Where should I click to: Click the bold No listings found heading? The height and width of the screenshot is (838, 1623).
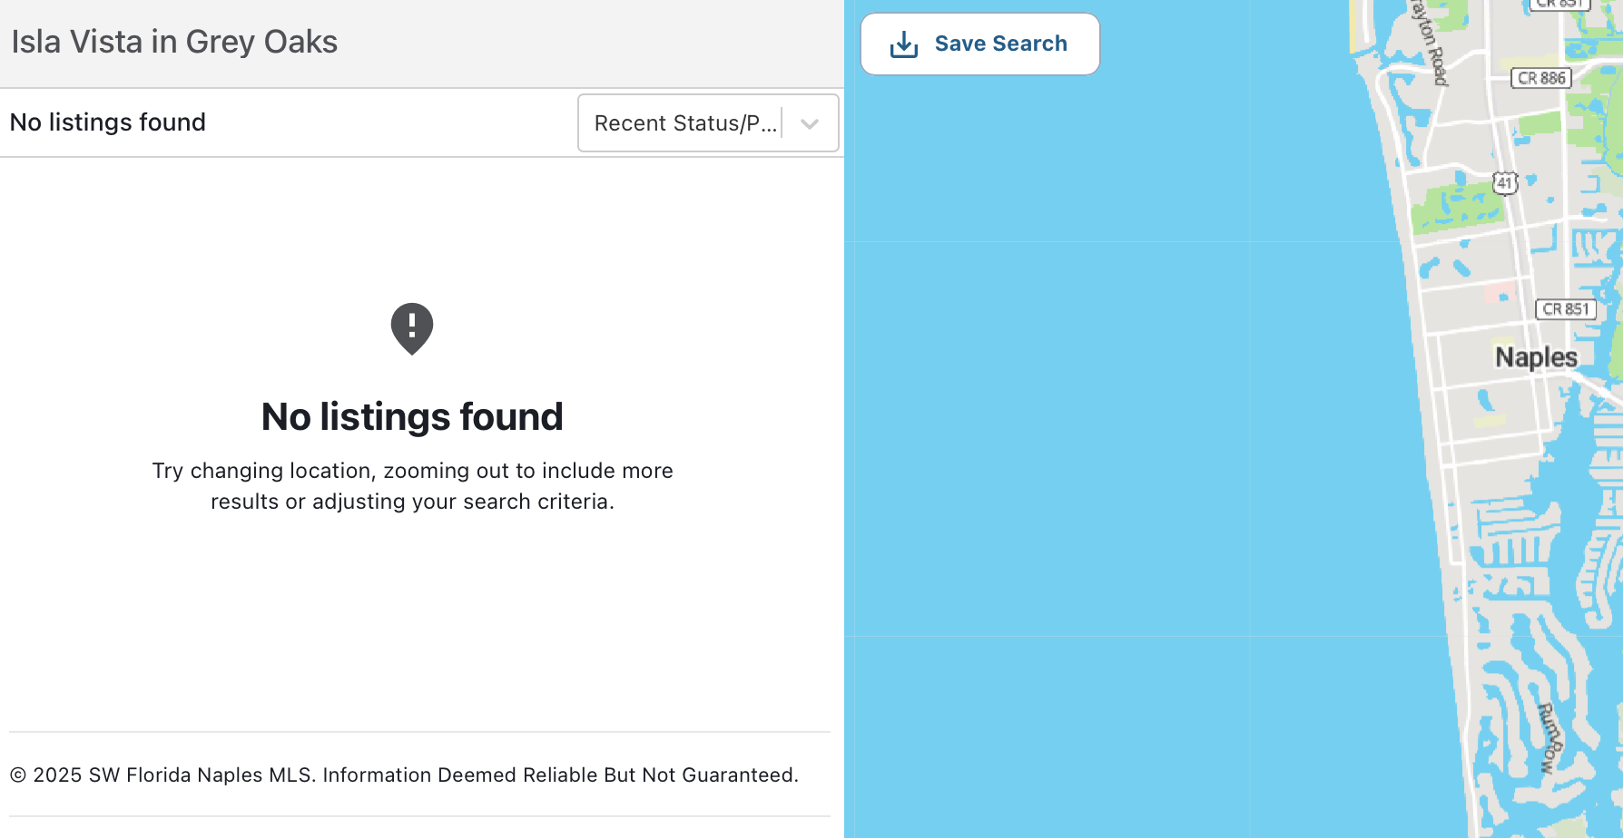412,417
